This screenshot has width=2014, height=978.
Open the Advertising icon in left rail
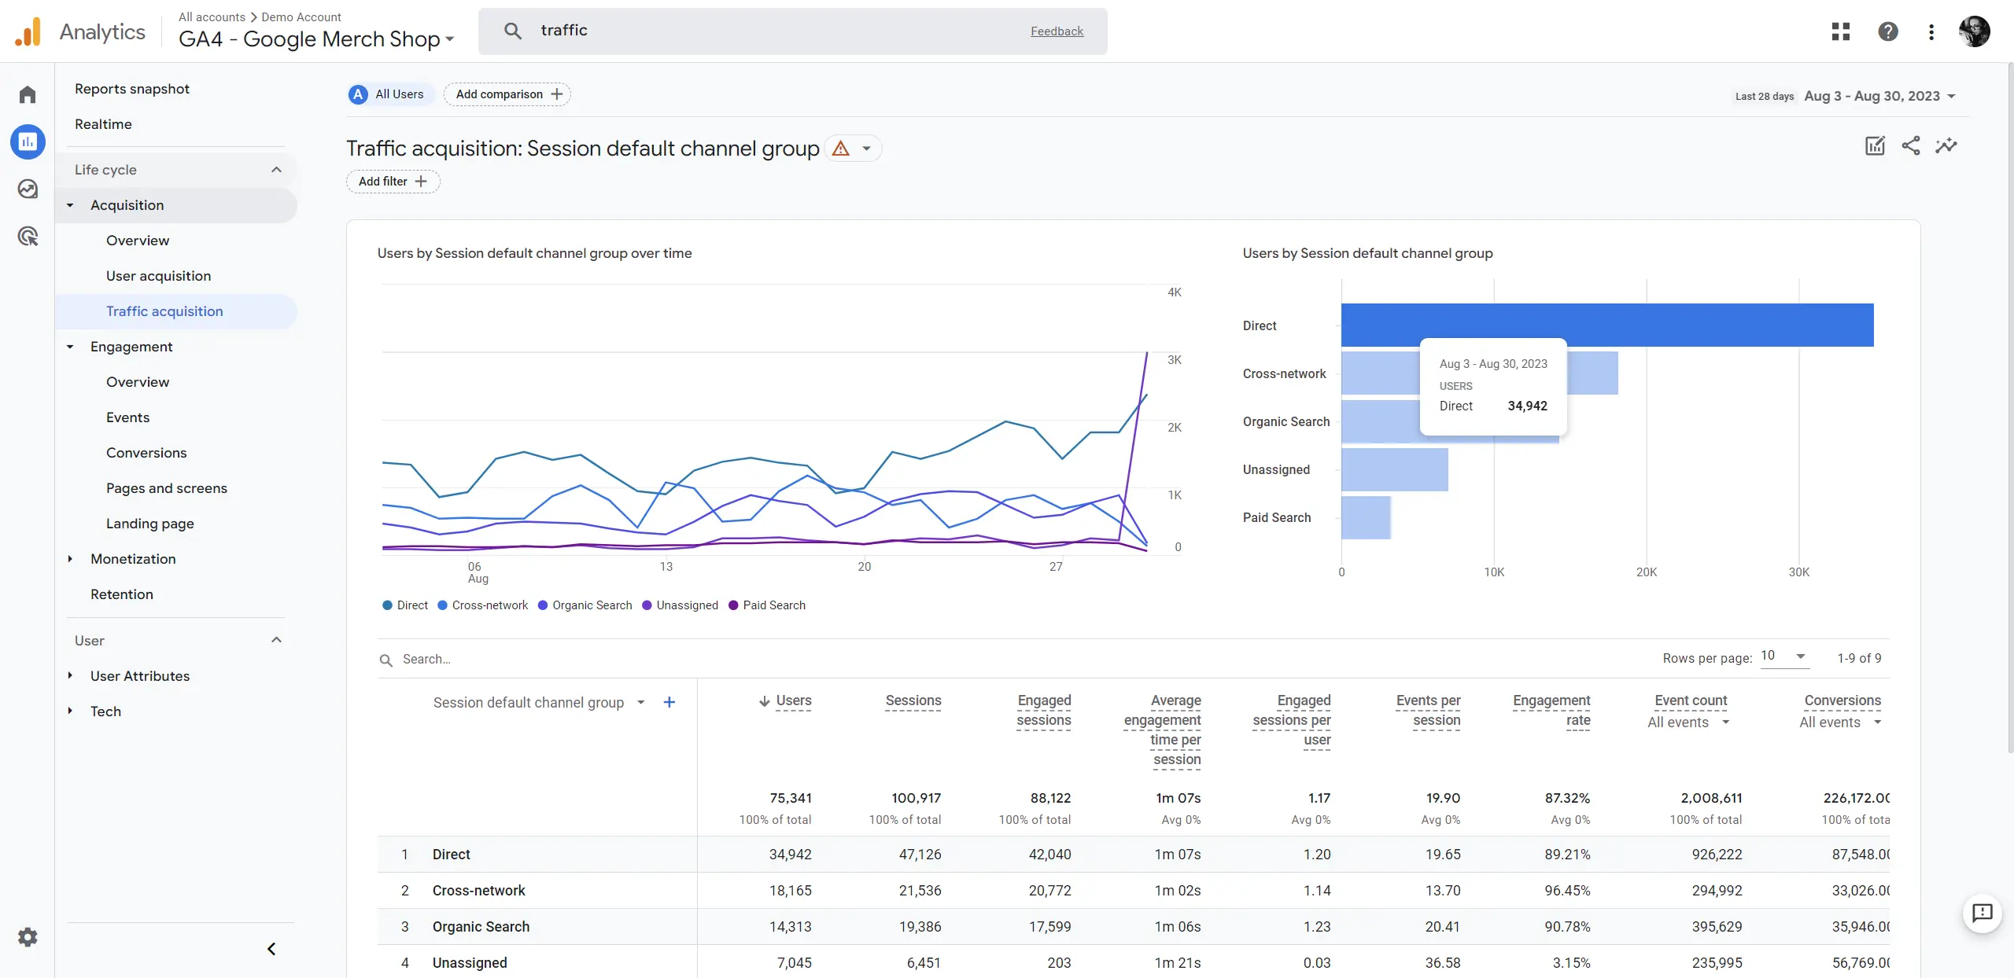click(x=28, y=236)
